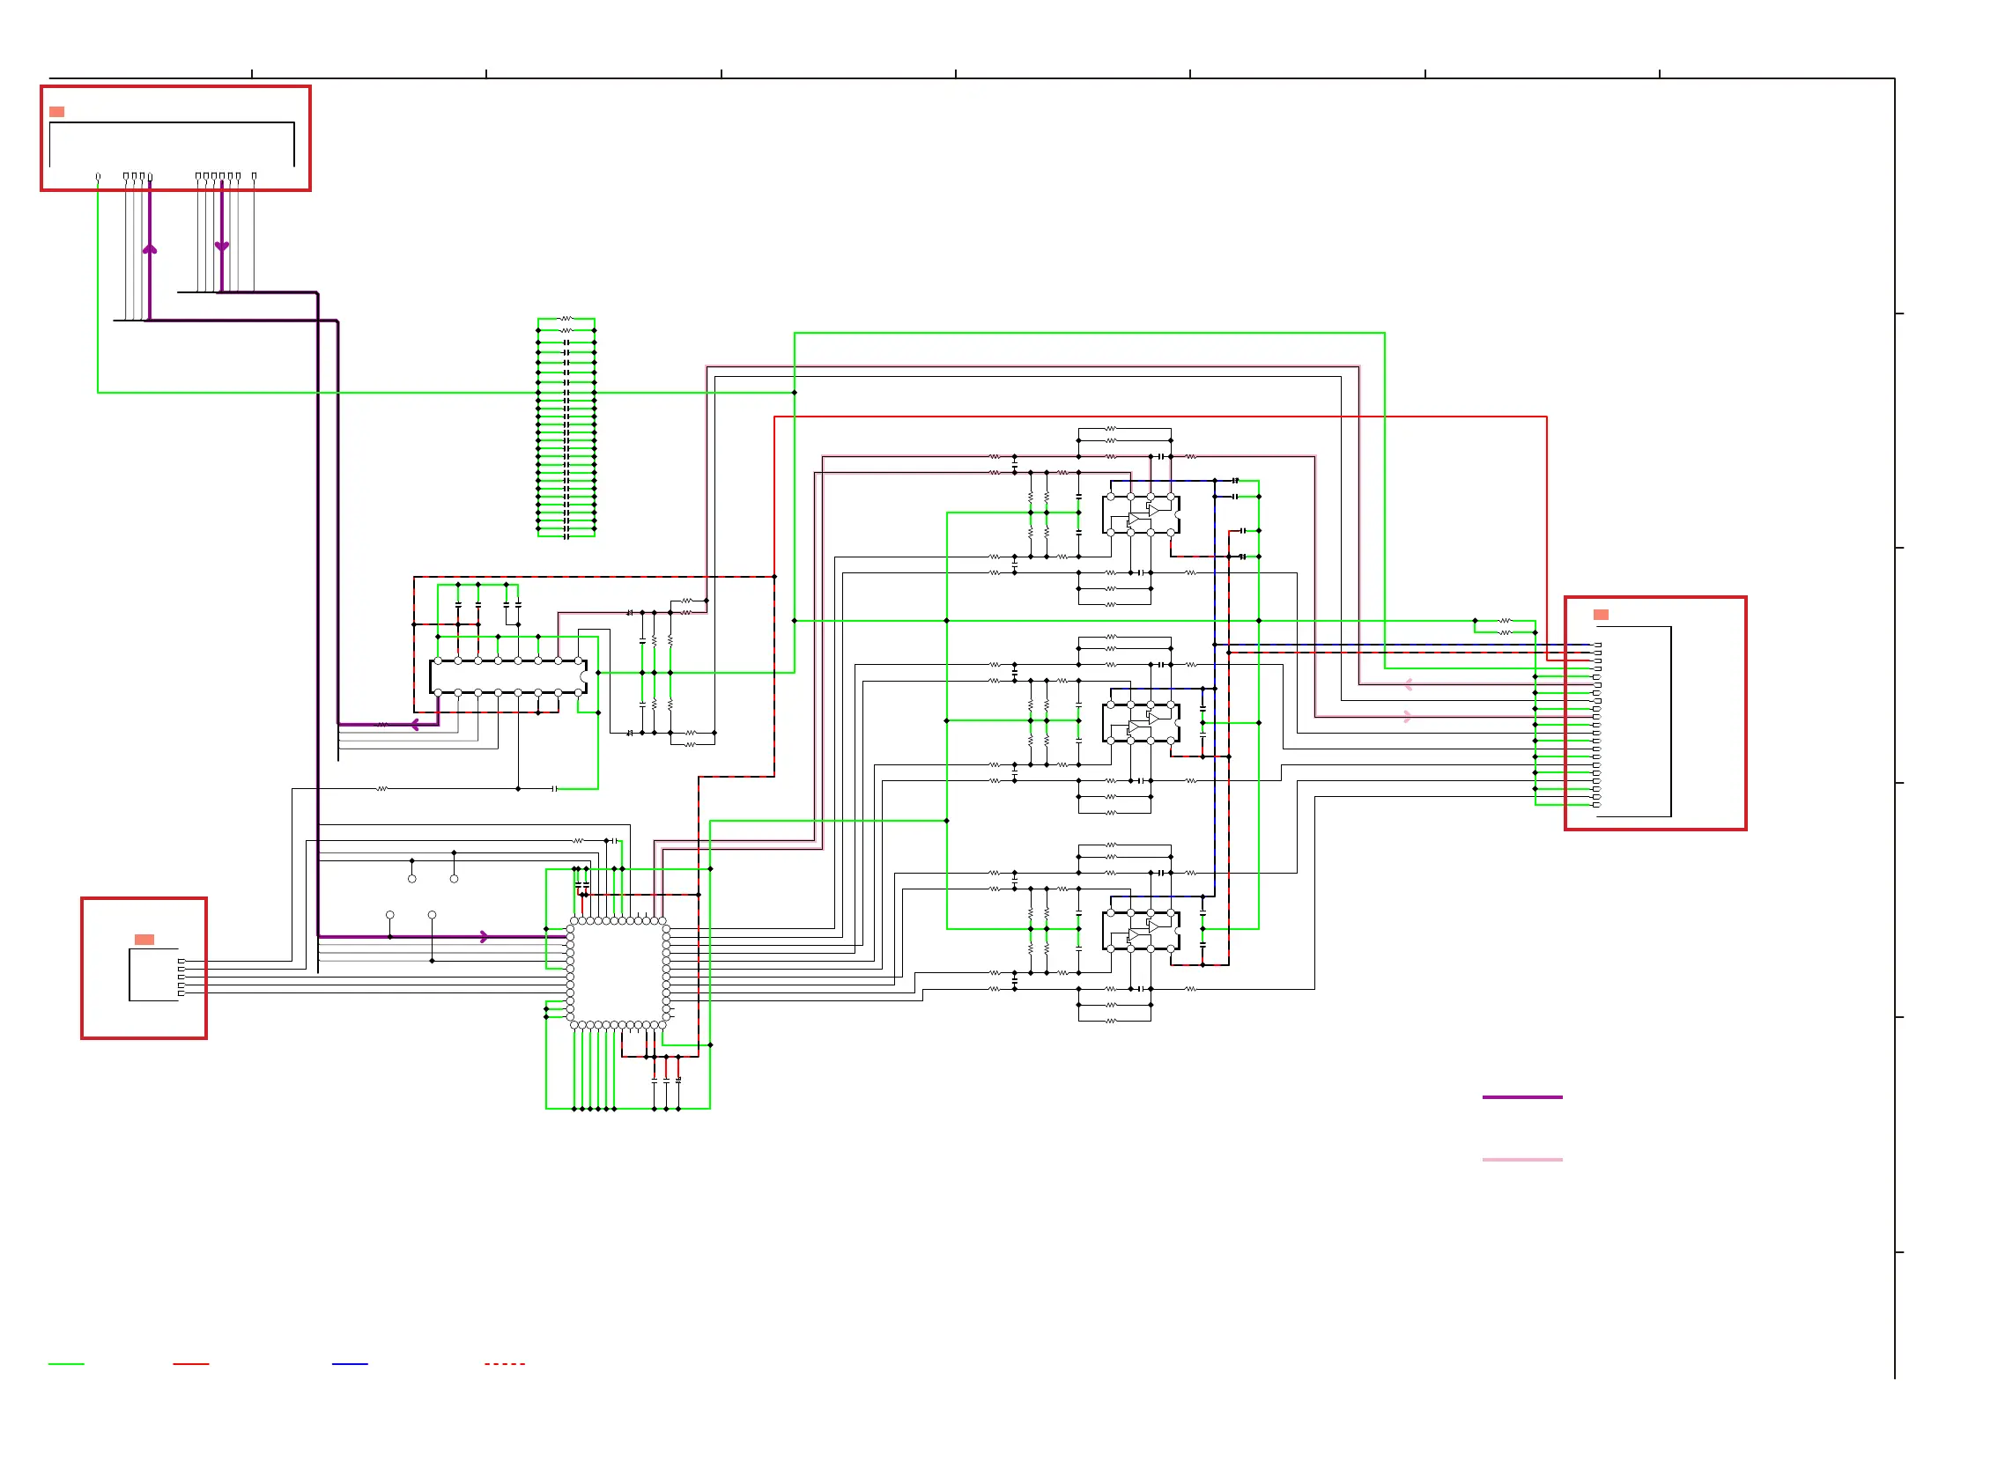
Task: Click the pink left-pointing arrow near the right connector
Action: click(1408, 685)
